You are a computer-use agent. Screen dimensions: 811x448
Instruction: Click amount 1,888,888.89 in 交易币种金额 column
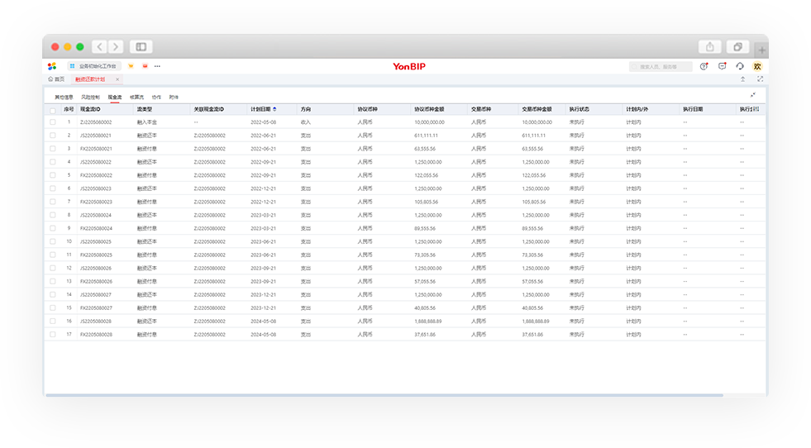click(x=536, y=322)
